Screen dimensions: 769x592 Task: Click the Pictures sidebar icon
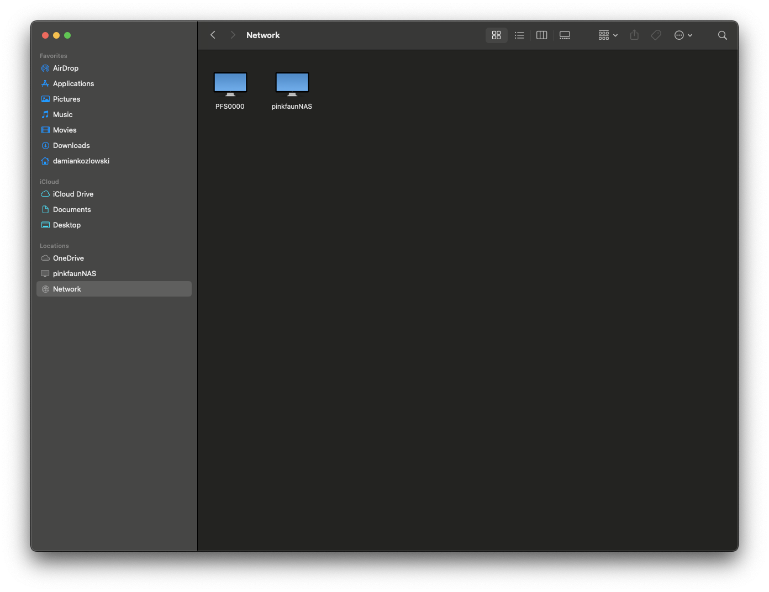point(45,99)
